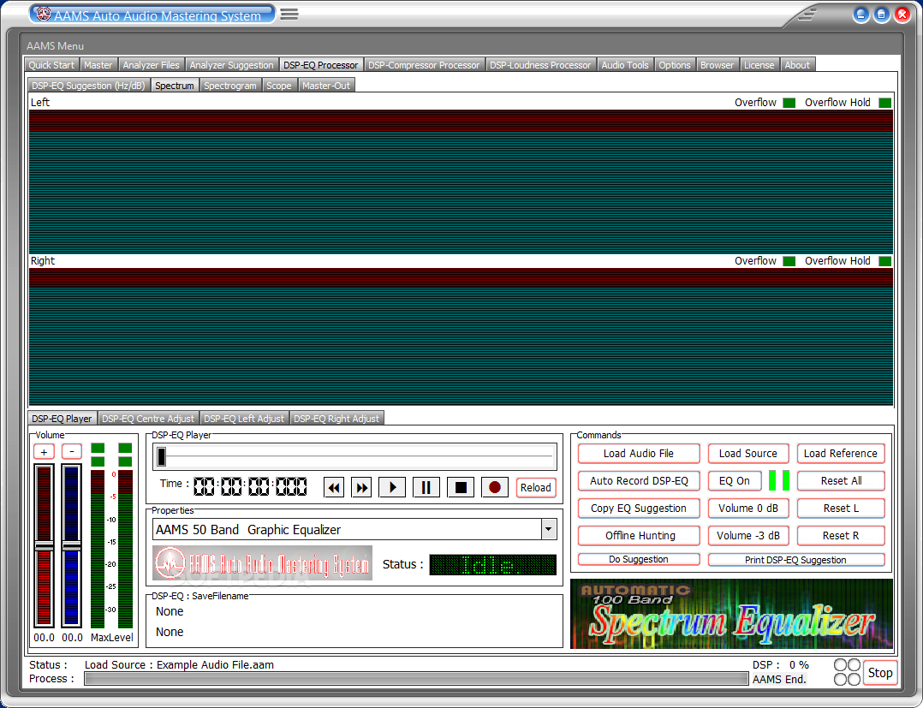Click the blue right volume slider

72,545
